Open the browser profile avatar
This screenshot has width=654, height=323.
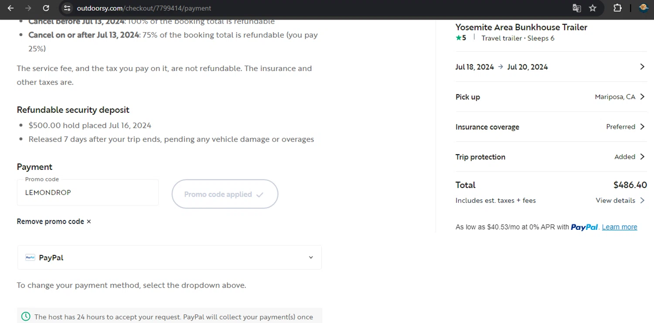coord(644,8)
